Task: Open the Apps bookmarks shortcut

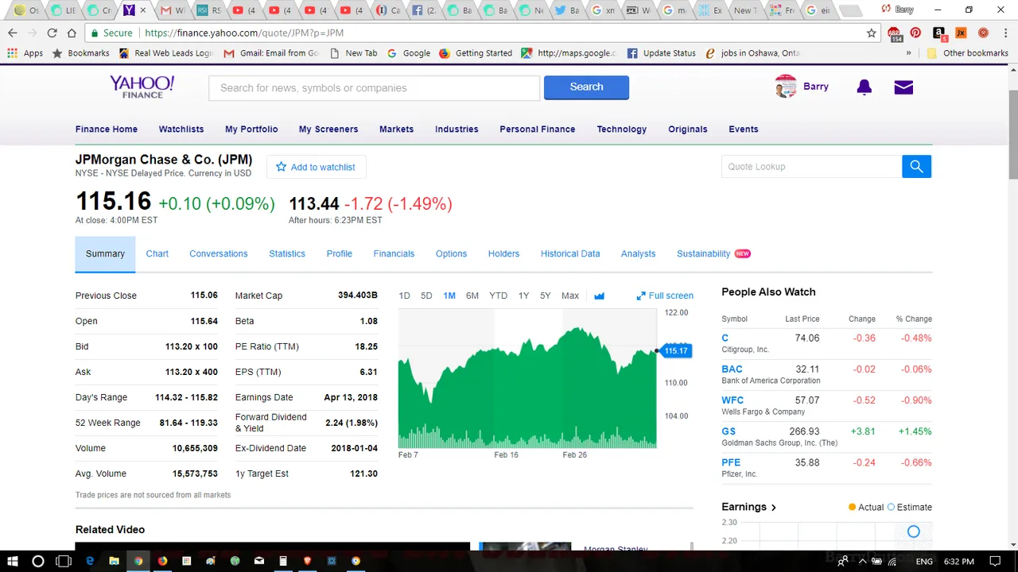Action: coord(25,53)
